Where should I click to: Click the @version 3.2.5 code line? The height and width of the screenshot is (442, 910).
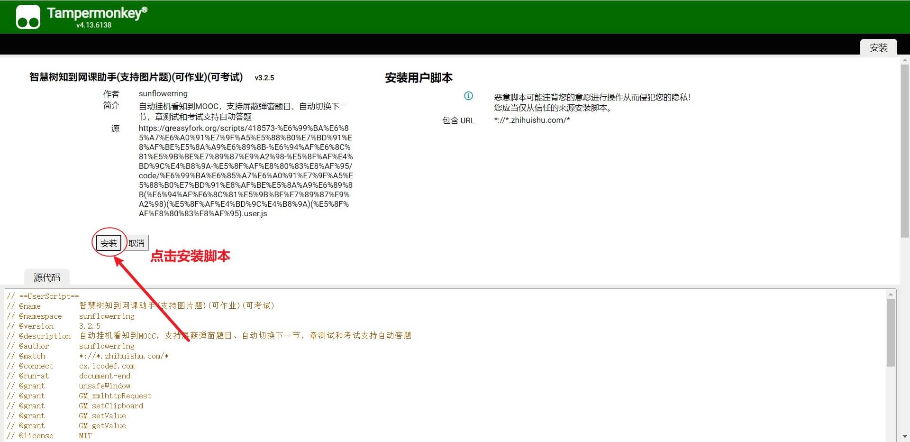[x=54, y=326]
